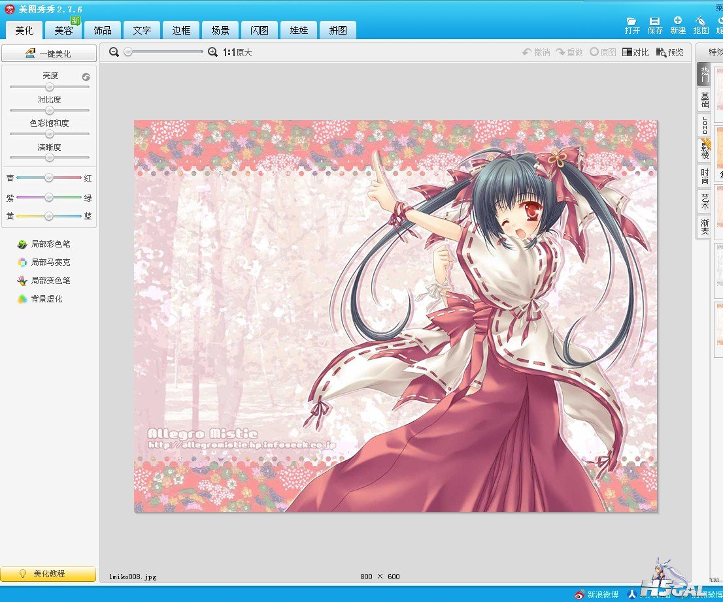Select the 原图 original option
The image size is (723, 602).
tap(603, 52)
